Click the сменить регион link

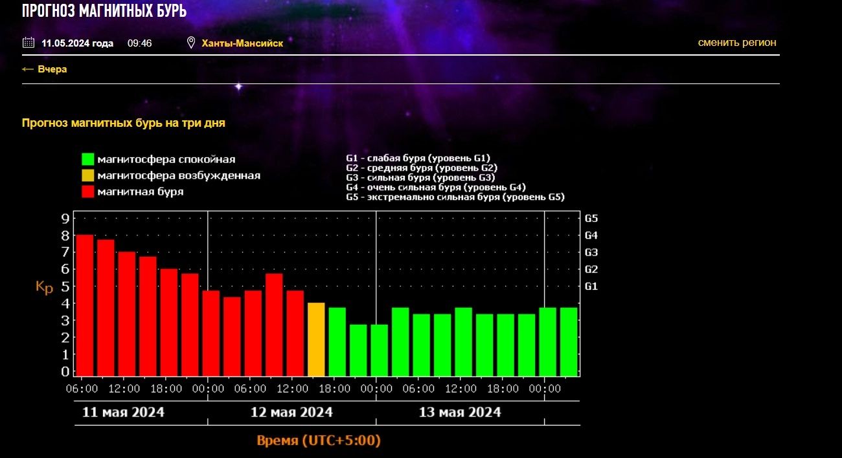pos(737,43)
